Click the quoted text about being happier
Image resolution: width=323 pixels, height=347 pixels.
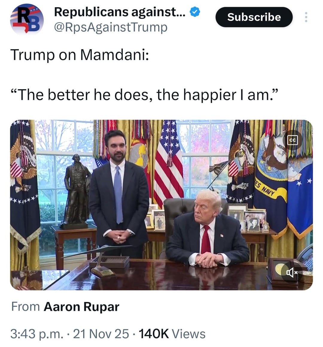(144, 95)
